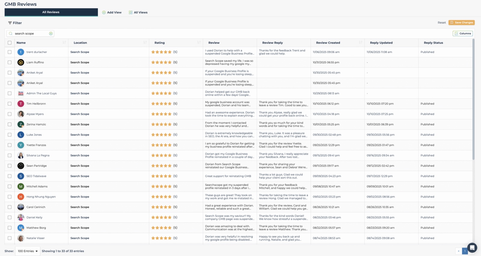Check the Admin The Local Guys row
This screenshot has height=256, width=481.
click(10, 93)
